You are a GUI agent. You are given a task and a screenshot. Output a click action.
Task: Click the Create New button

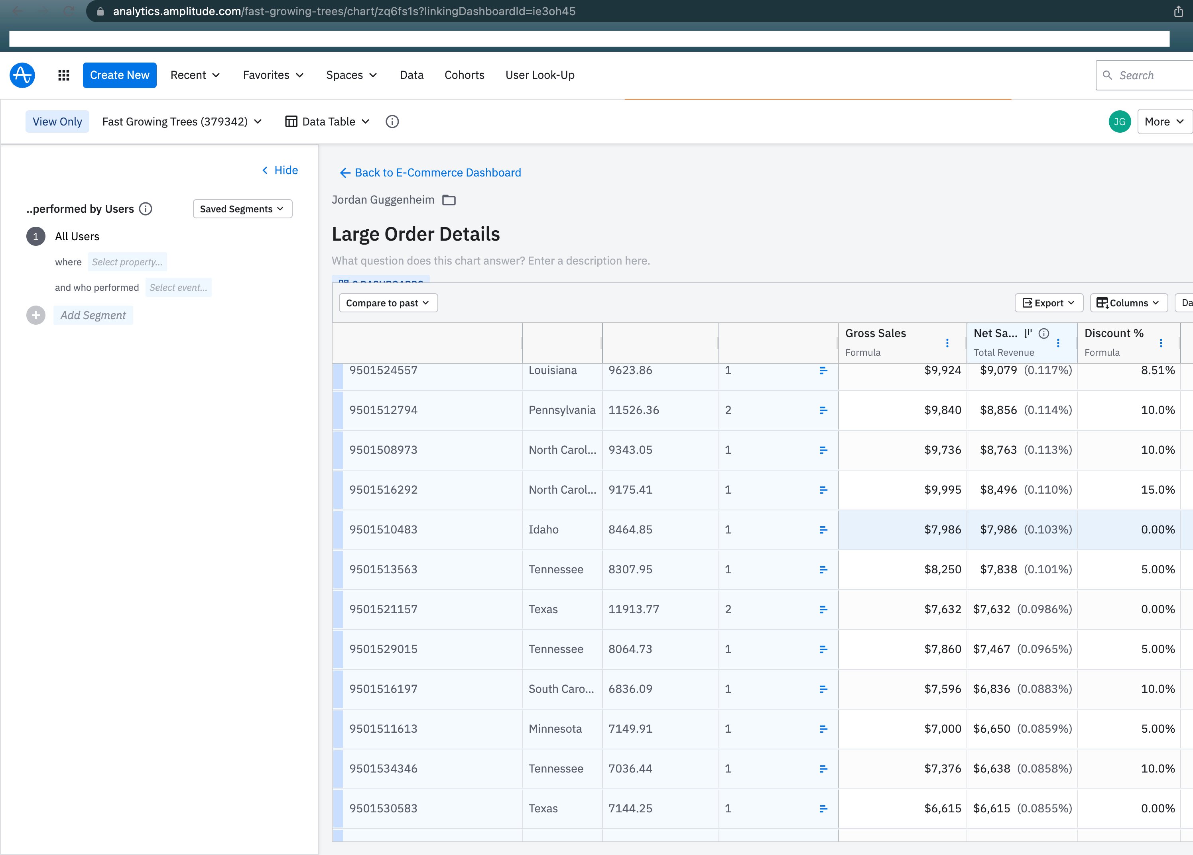pyautogui.click(x=119, y=75)
